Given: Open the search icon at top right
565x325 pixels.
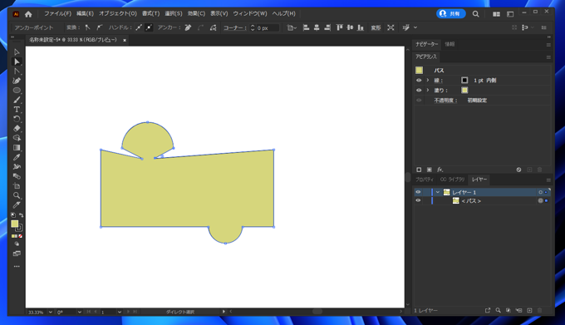Looking at the screenshot, I should pos(475,14).
